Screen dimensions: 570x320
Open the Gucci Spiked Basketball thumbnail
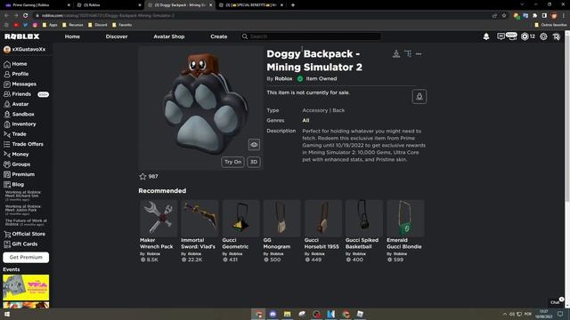[x=364, y=218]
